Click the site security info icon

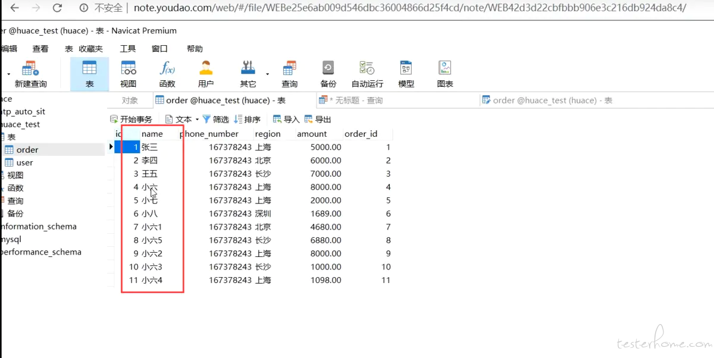84,8
